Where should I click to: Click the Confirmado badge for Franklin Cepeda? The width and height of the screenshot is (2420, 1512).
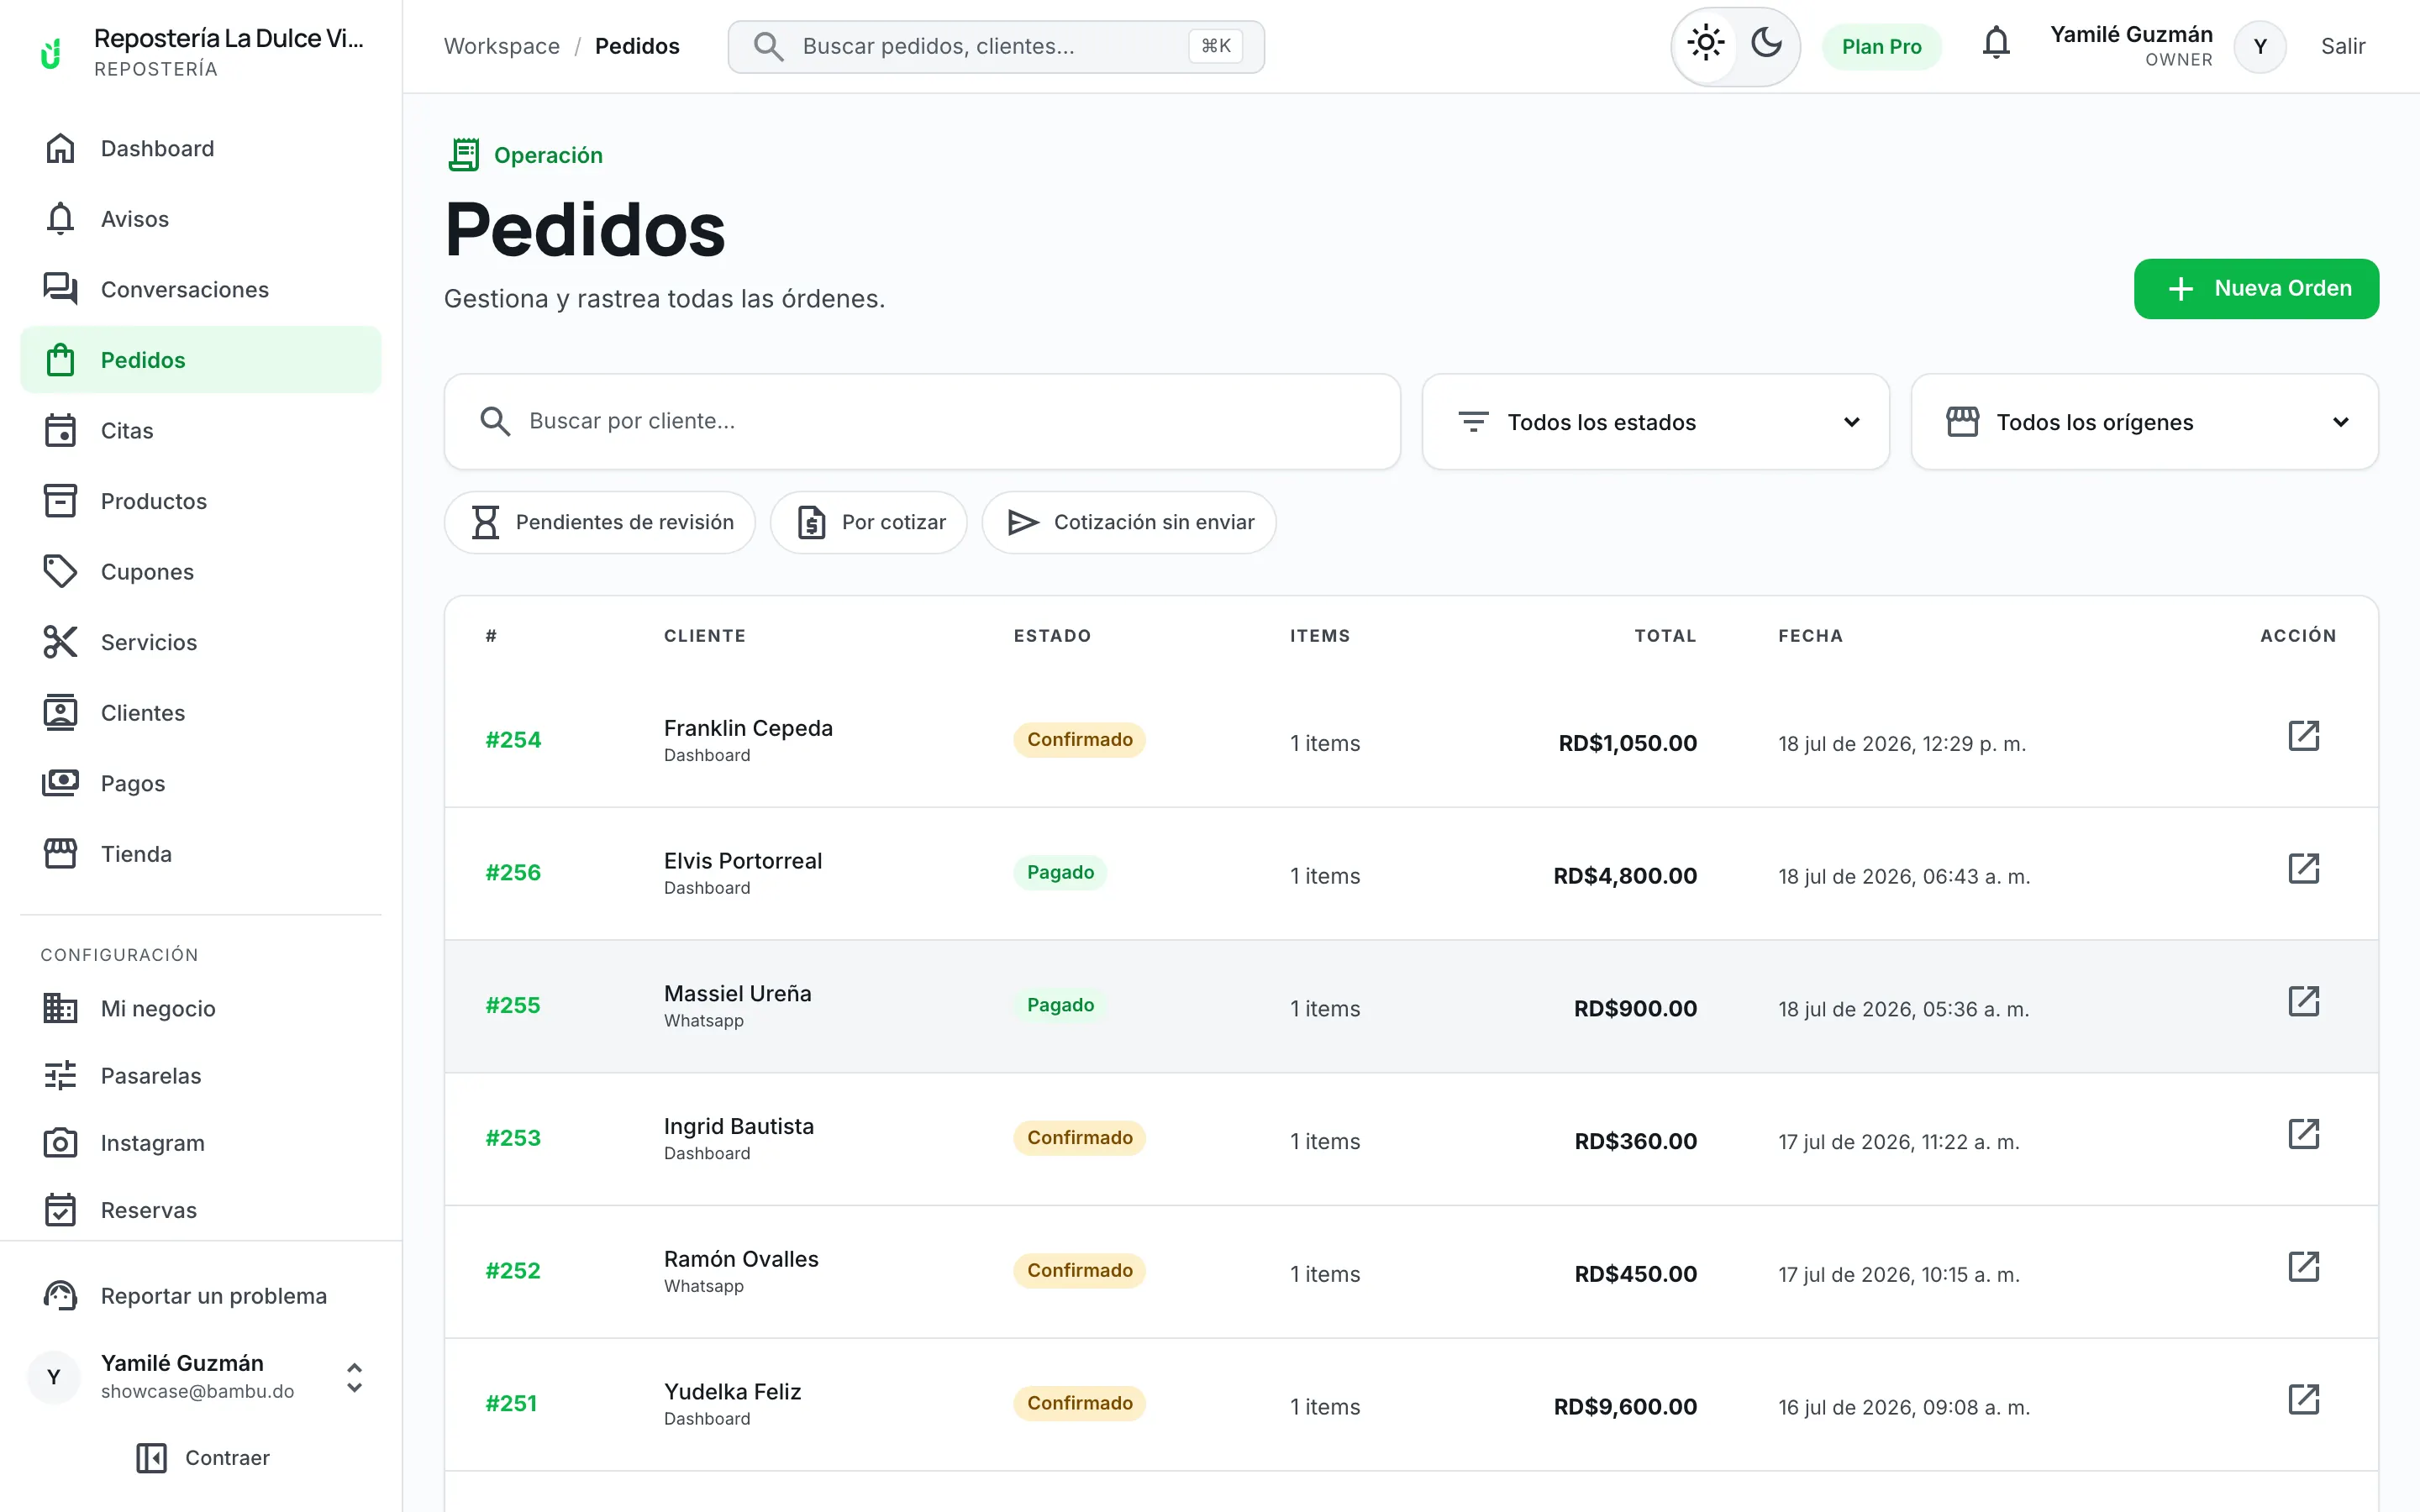click(1079, 740)
